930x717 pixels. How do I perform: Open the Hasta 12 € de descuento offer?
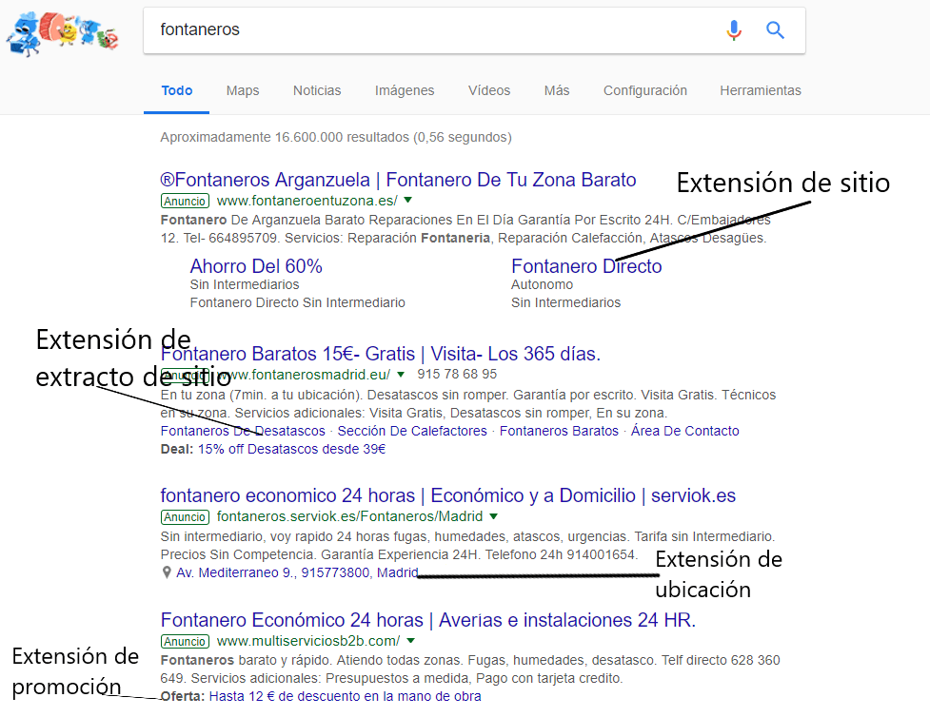[346, 696]
